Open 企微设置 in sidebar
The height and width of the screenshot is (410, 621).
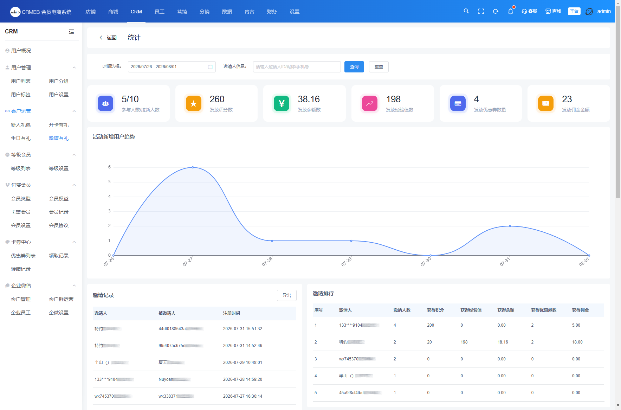click(x=59, y=313)
